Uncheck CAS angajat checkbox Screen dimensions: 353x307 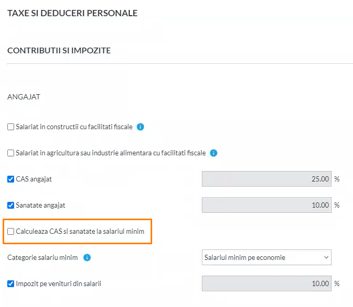coord(10,179)
